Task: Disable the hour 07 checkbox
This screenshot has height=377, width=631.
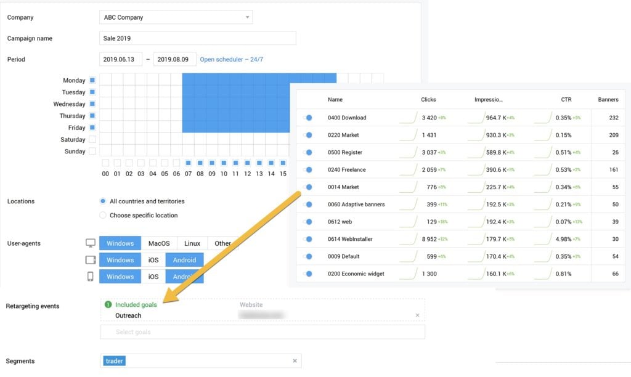Action: coord(189,163)
